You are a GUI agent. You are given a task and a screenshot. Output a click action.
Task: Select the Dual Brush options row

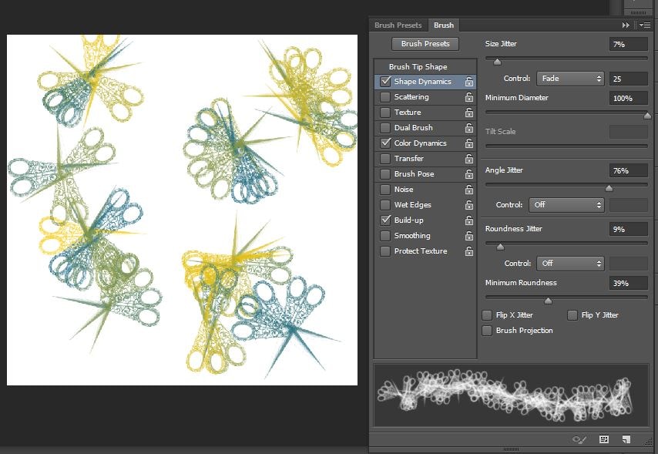(425, 128)
